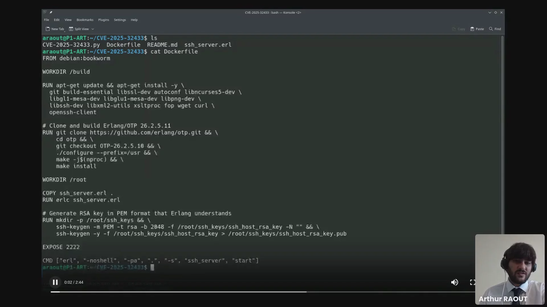Click the CMD erl -noshell line

pos(150,261)
